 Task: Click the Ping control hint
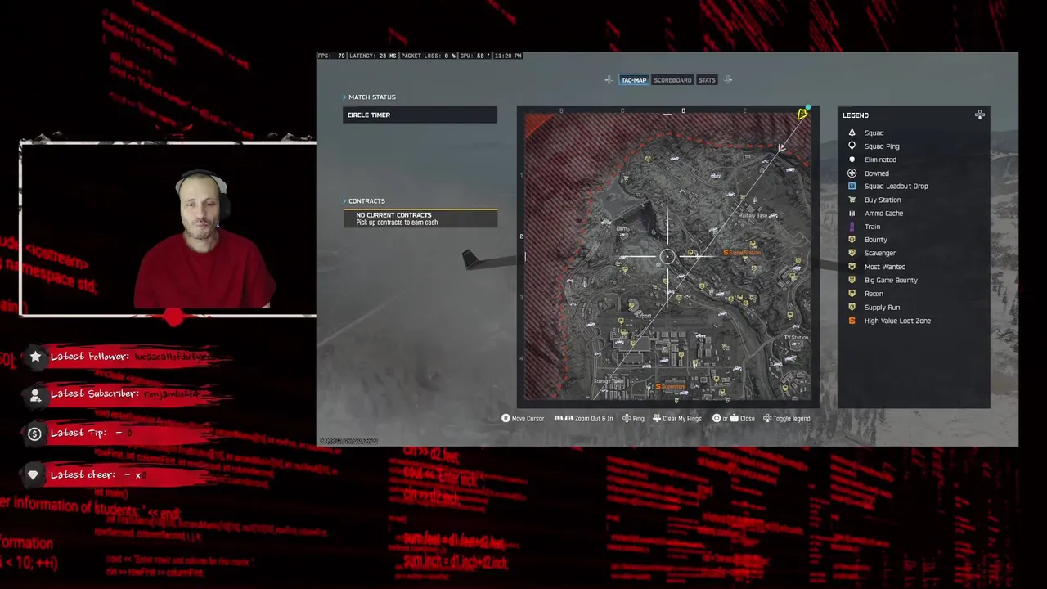(633, 419)
